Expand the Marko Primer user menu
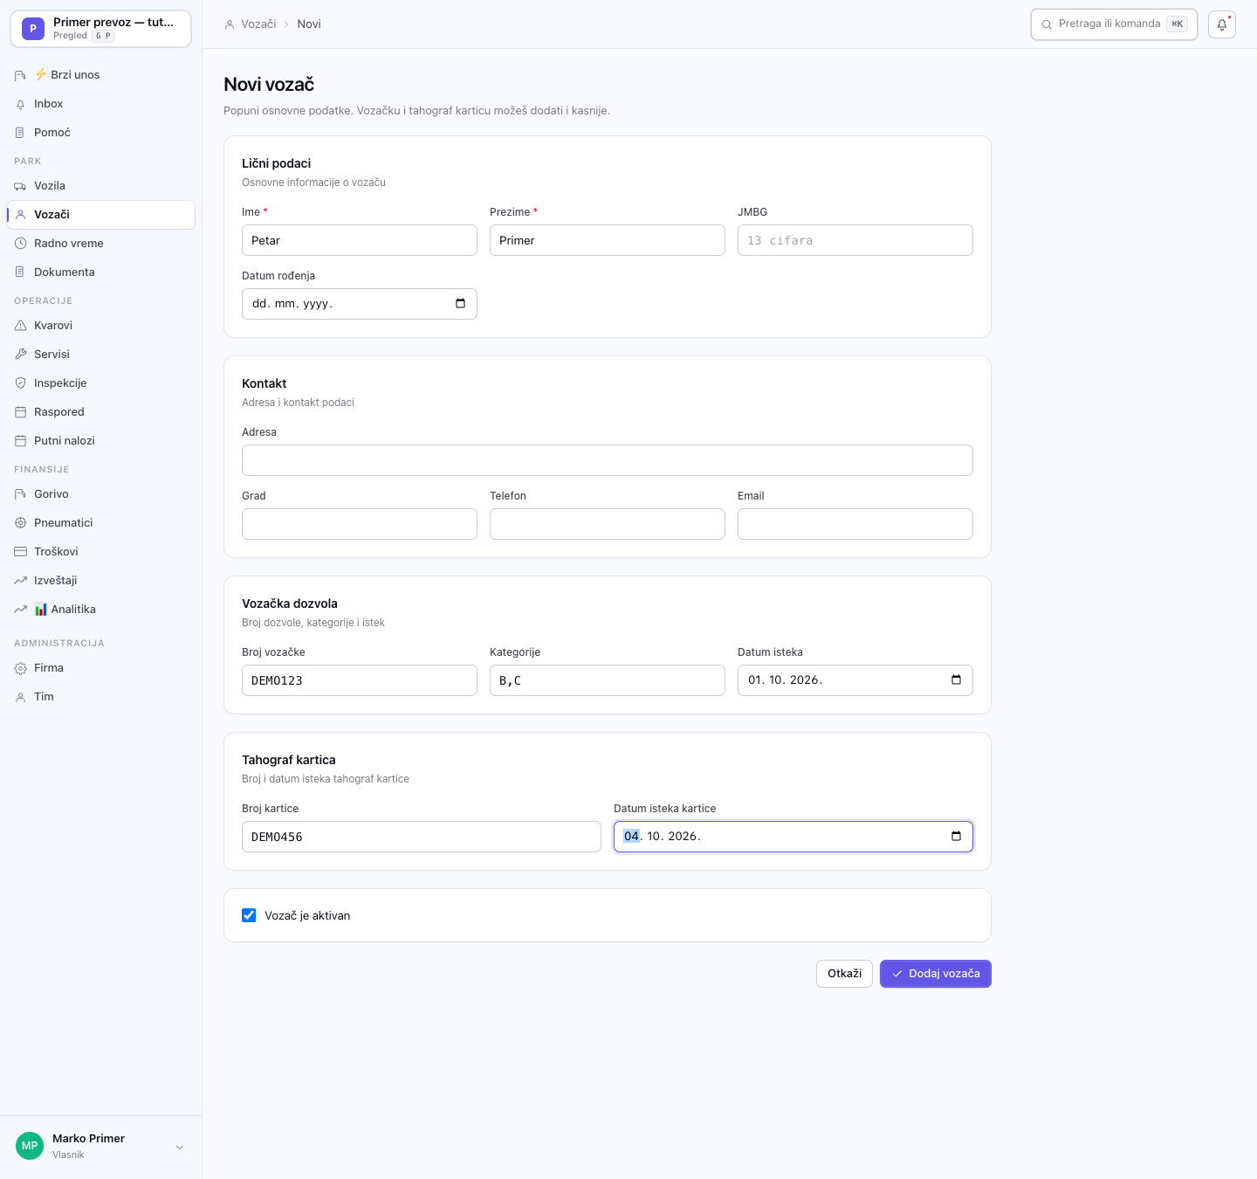 [180, 1148]
